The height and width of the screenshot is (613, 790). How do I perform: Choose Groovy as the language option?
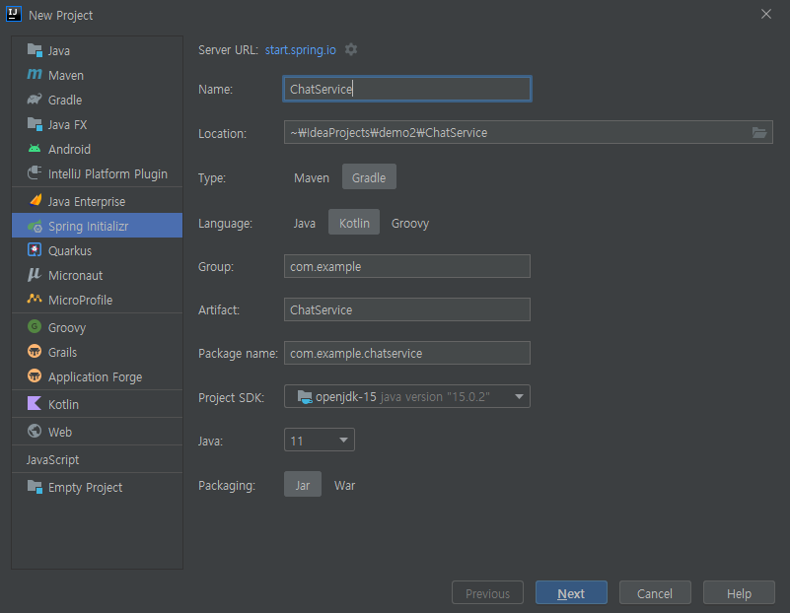coord(410,223)
